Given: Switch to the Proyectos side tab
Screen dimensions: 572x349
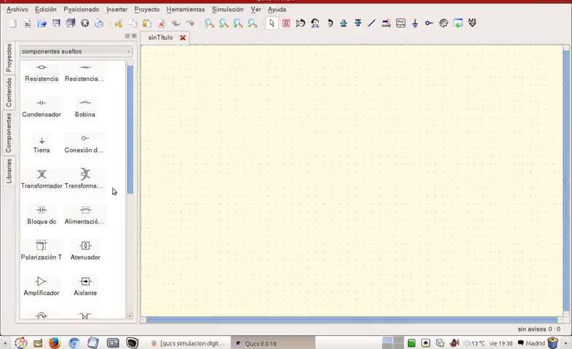Looking at the screenshot, I should (9, 57).
